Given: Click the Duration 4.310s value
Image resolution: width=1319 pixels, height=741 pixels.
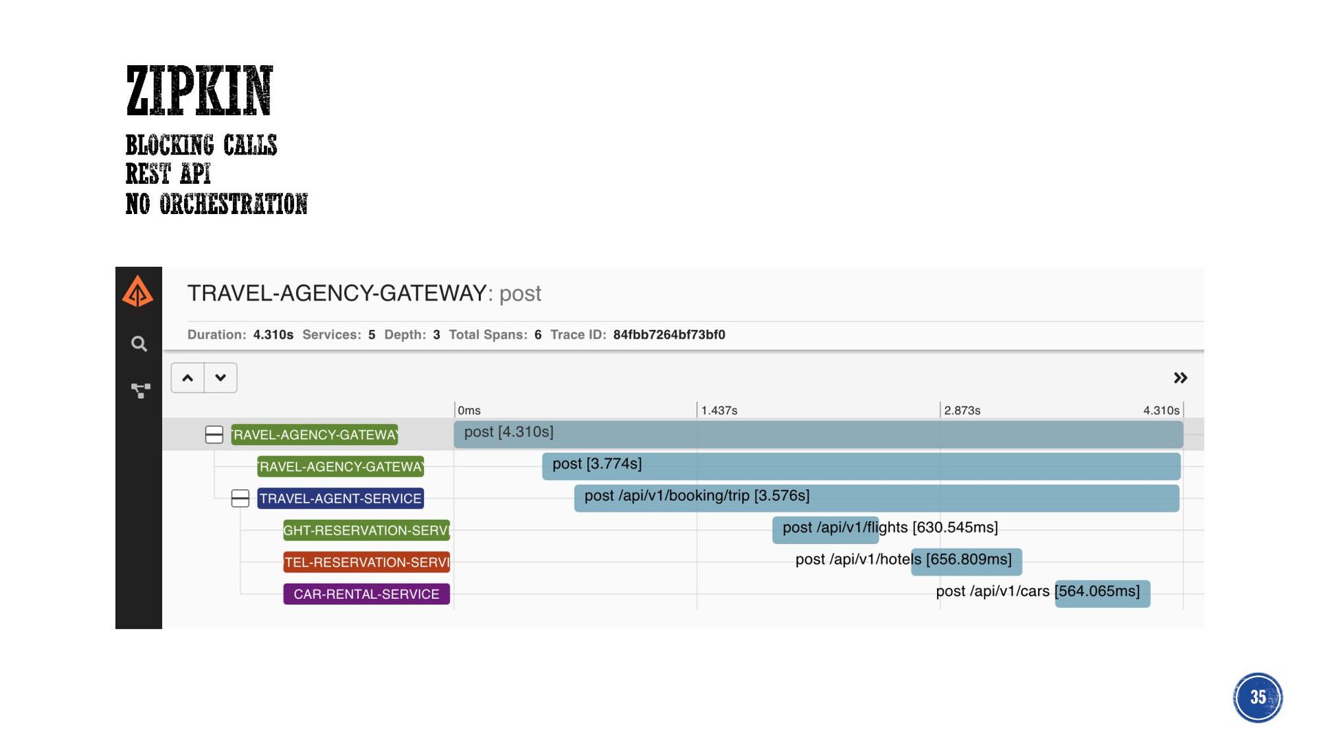Looking at the screenshot, I should click(273, 335).
